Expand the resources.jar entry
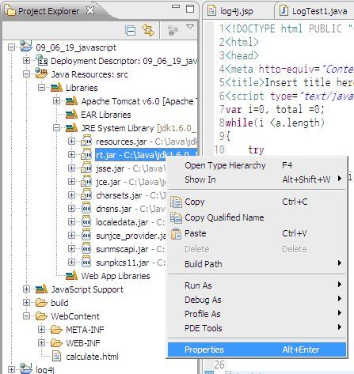The width and height of the screenshot is (354, 374). point(71,142)
